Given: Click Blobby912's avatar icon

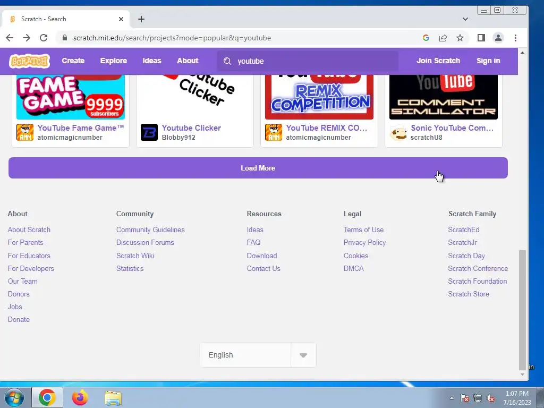Looking at the screenshot, I should 149,132.
